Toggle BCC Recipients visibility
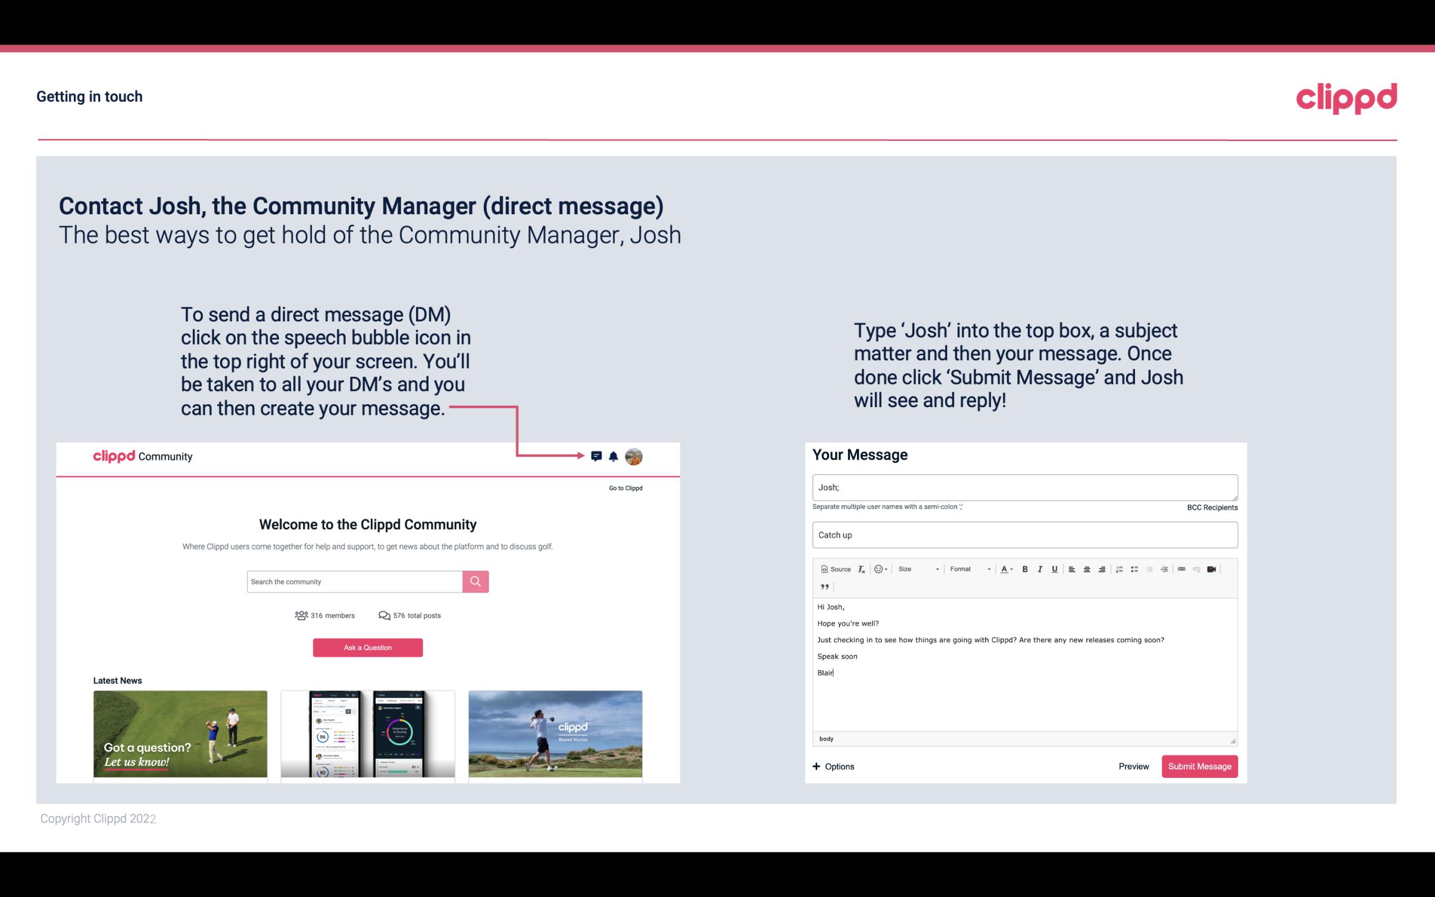 click(x=1210, y=507)
